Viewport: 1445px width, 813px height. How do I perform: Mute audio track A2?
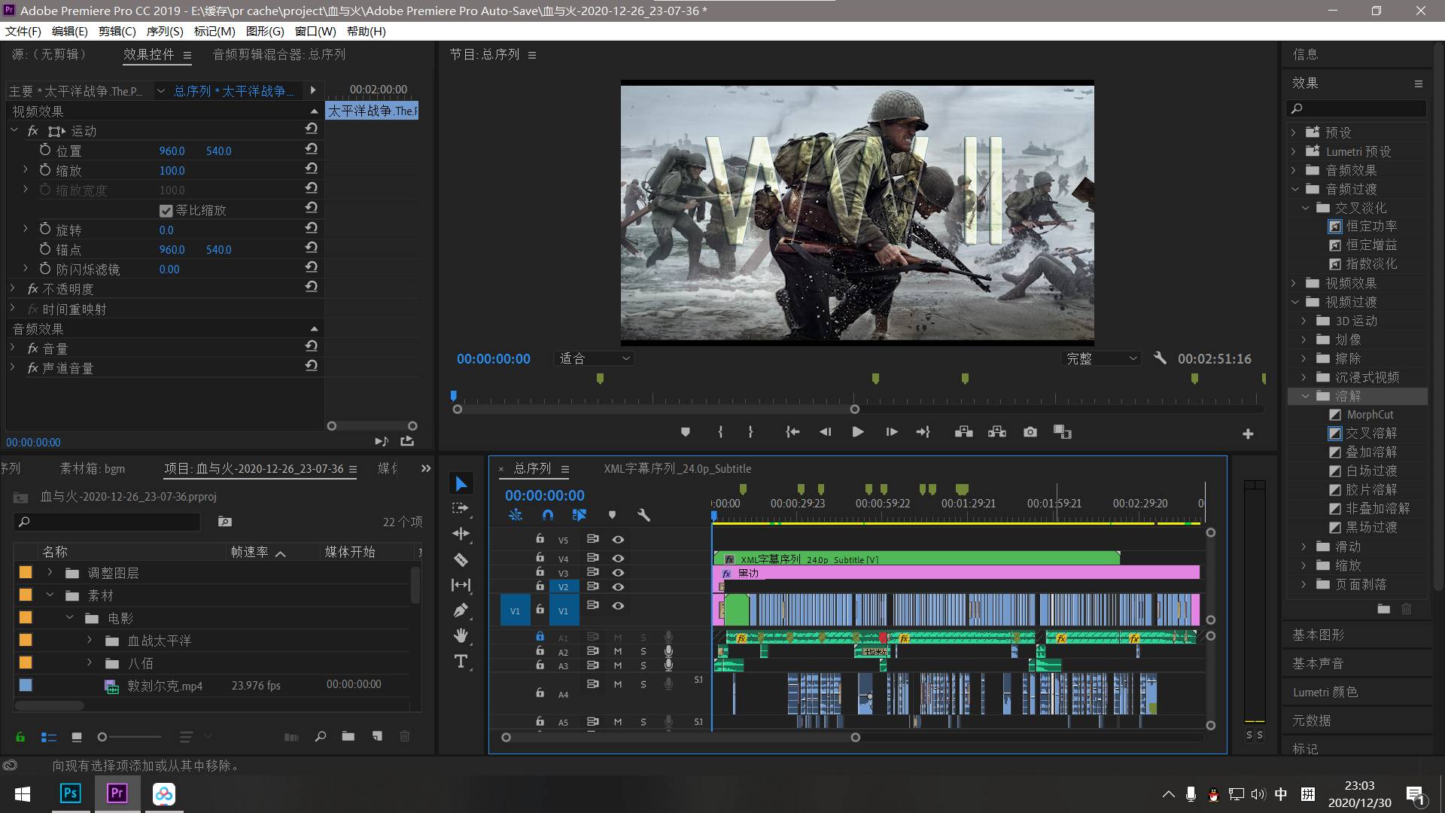pyautogui.click(x=618, y=651)
